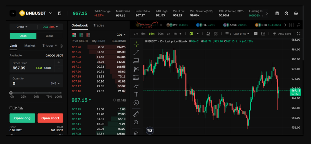Image resolution: width=311 pixels, height=144 pixels.
Task: Click the Order Price input field
Action: 36,65
